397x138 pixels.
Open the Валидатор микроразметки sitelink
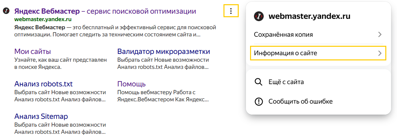(163, 52)
